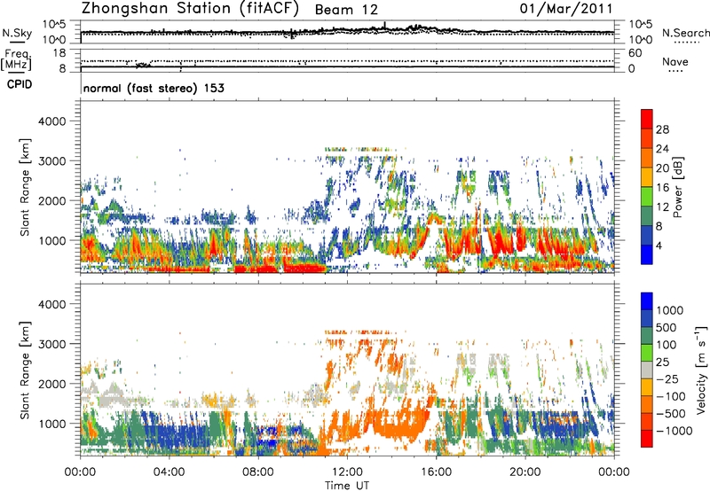This screenshot has height=491, width=710.
Task: Click '4000' range tick on the power panel
Action: tap(51, 121)
